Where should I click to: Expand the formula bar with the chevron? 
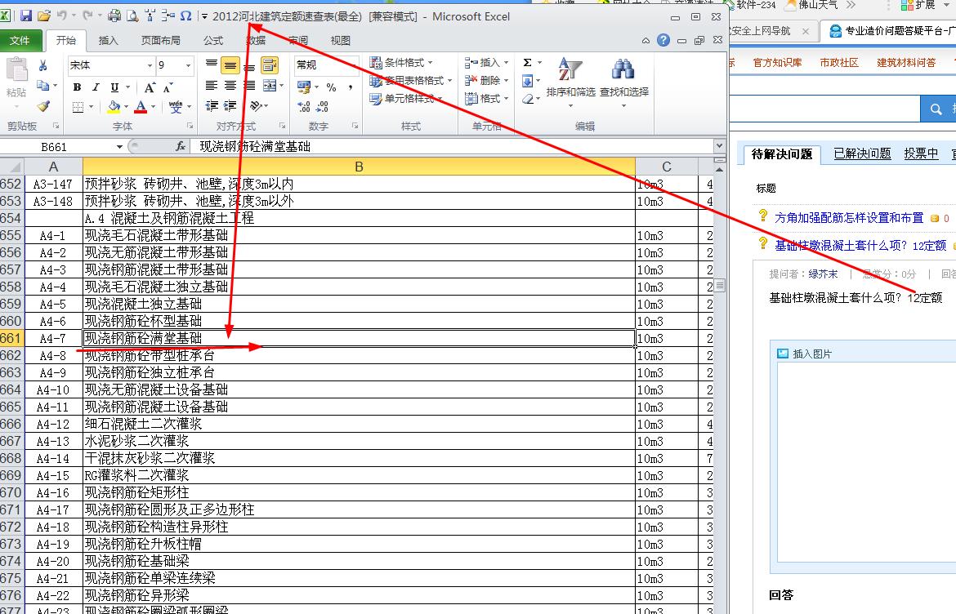[719, 145]
